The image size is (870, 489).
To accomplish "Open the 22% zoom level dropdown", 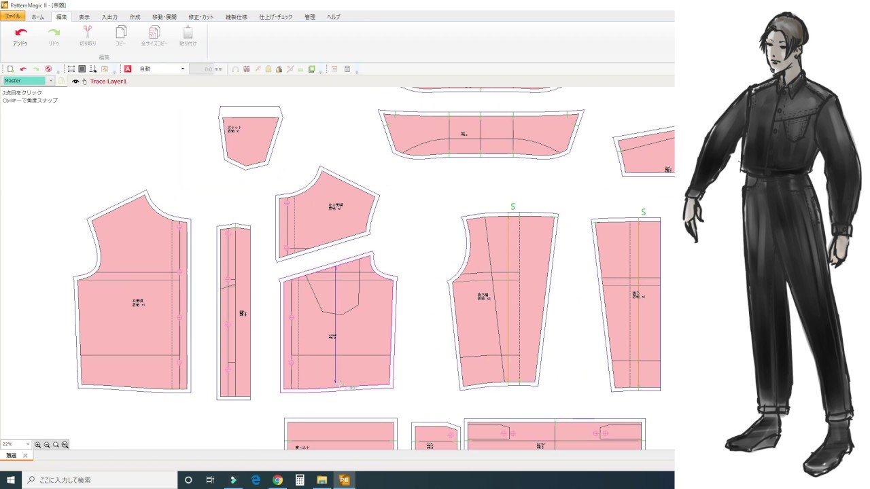I will (28, 444).
